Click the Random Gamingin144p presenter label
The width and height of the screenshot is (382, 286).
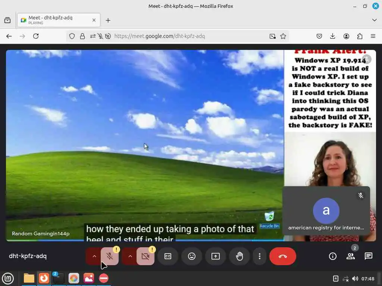41,233
